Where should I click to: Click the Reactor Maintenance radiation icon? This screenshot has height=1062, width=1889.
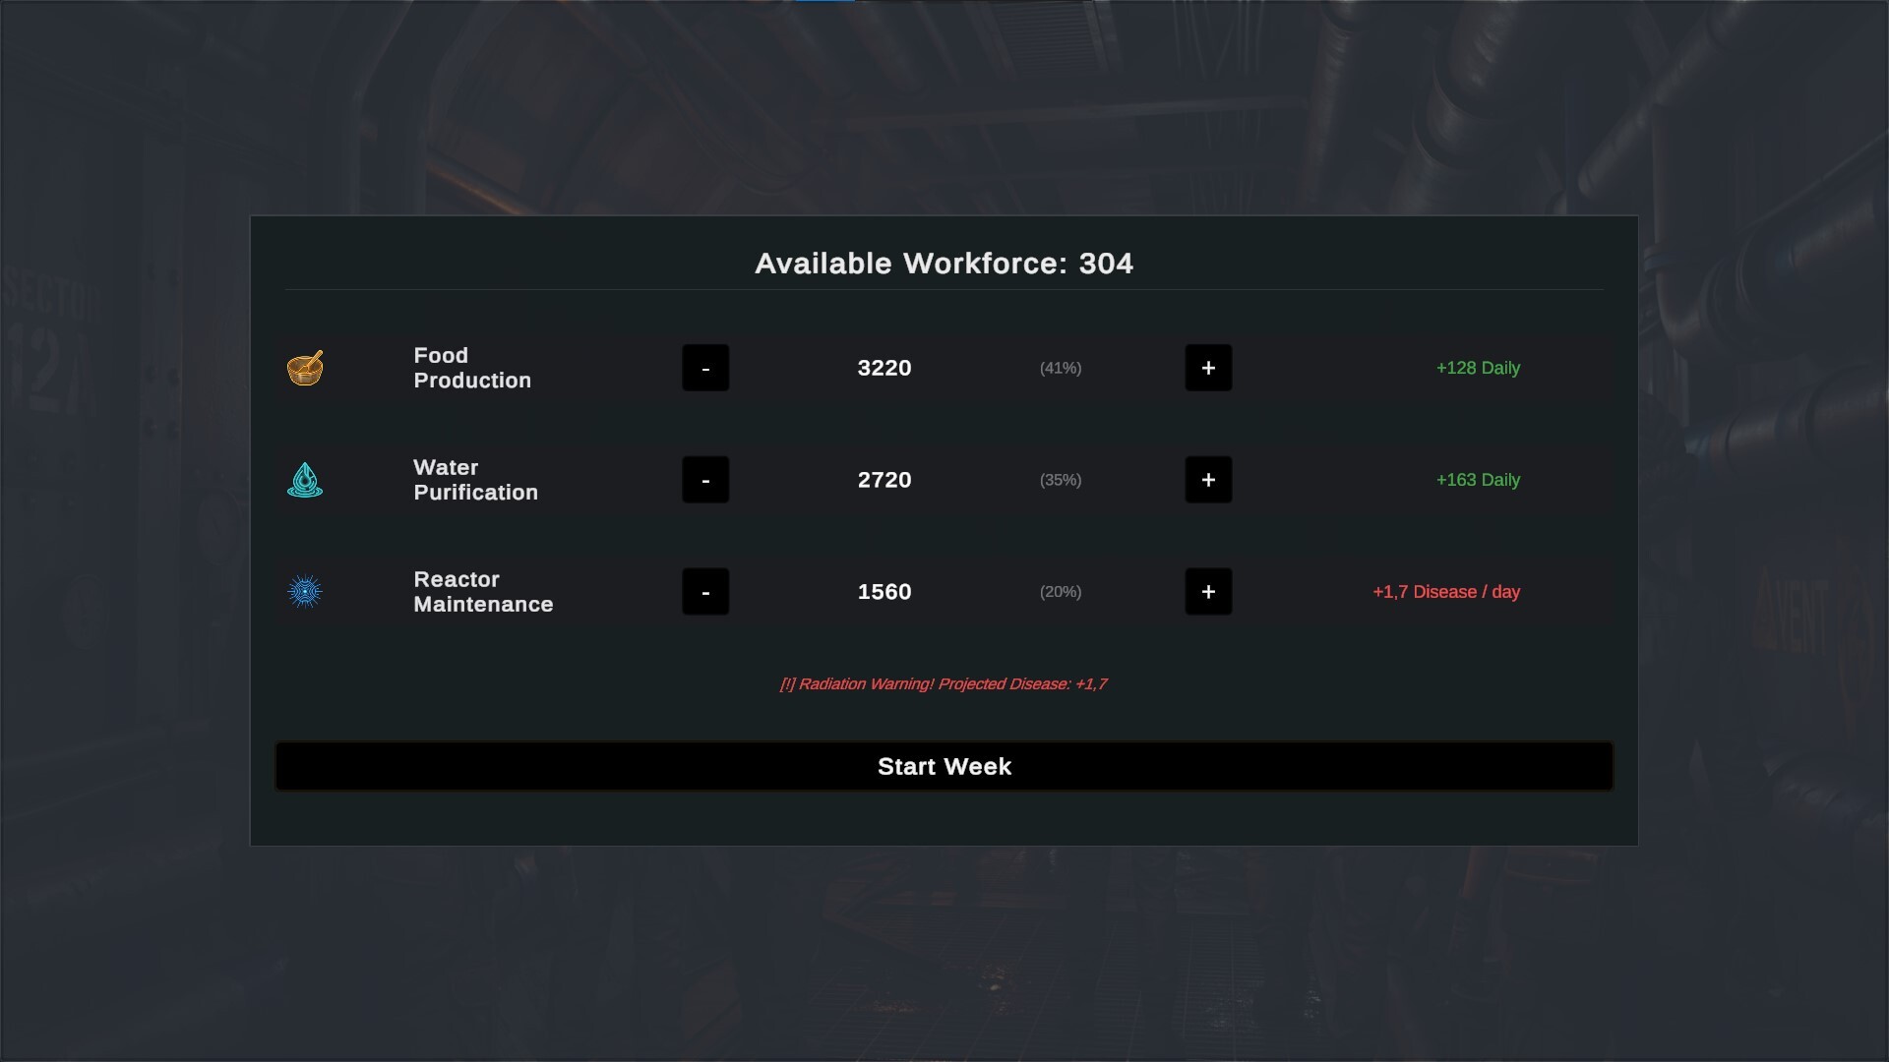[305, 592]
